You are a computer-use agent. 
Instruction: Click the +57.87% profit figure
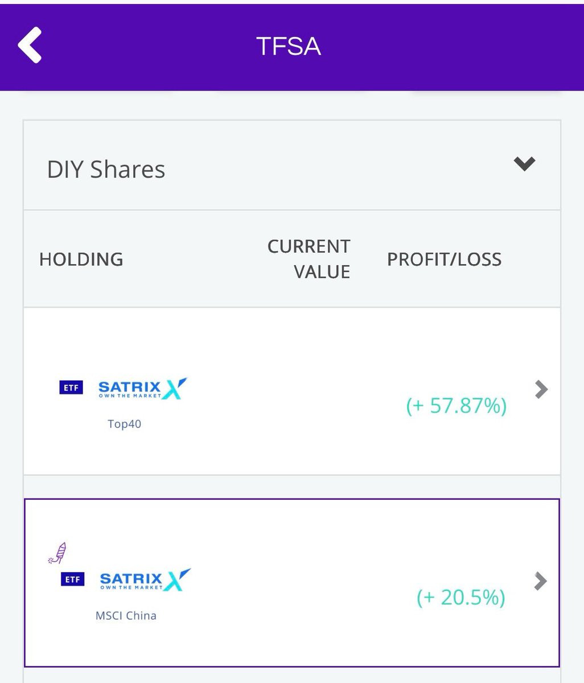click(456, 406)
